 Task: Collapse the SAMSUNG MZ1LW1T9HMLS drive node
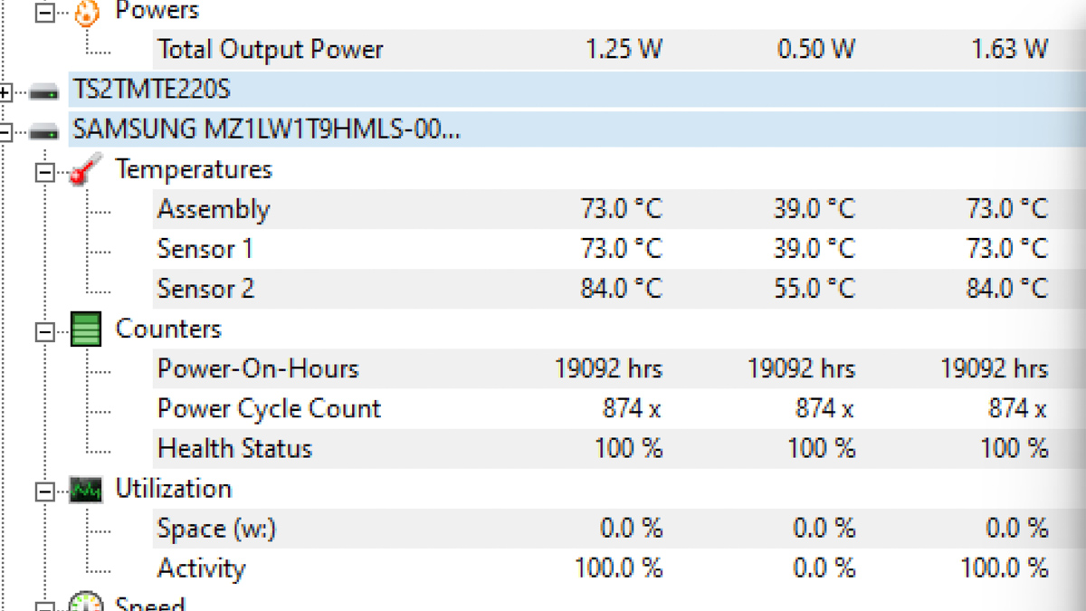5,133
